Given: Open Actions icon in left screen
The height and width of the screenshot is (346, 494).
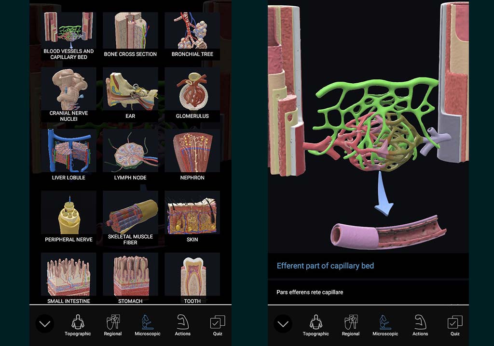Looking at the screenshot, I should pos(182,325).
